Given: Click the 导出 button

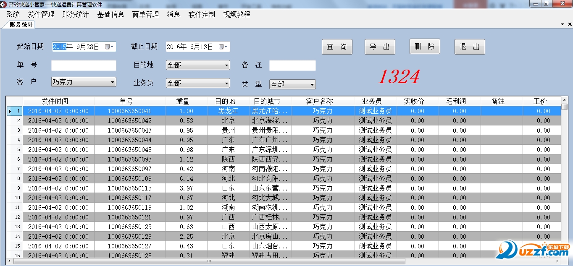Looking at the screenshot, I should pos(380,47).
